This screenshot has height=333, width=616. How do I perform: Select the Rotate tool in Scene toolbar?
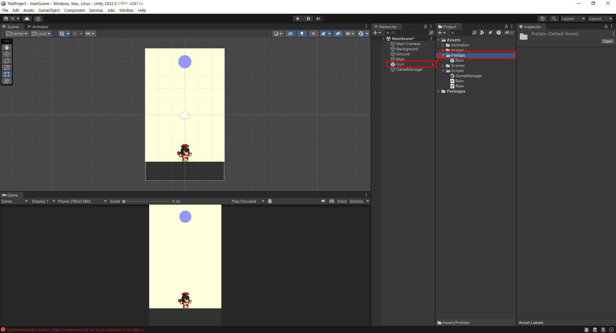(7, 61)
